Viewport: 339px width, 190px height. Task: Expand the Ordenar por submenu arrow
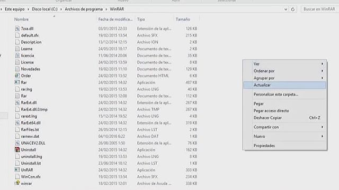pyautogui.click(x=322, y=71)
